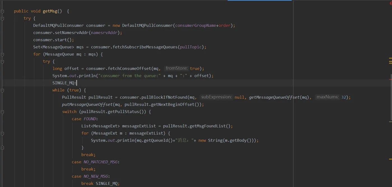Click the 'while' keyword
This screenshot has height=187, width=392.
pyautogui.click(x=59, y=90)
